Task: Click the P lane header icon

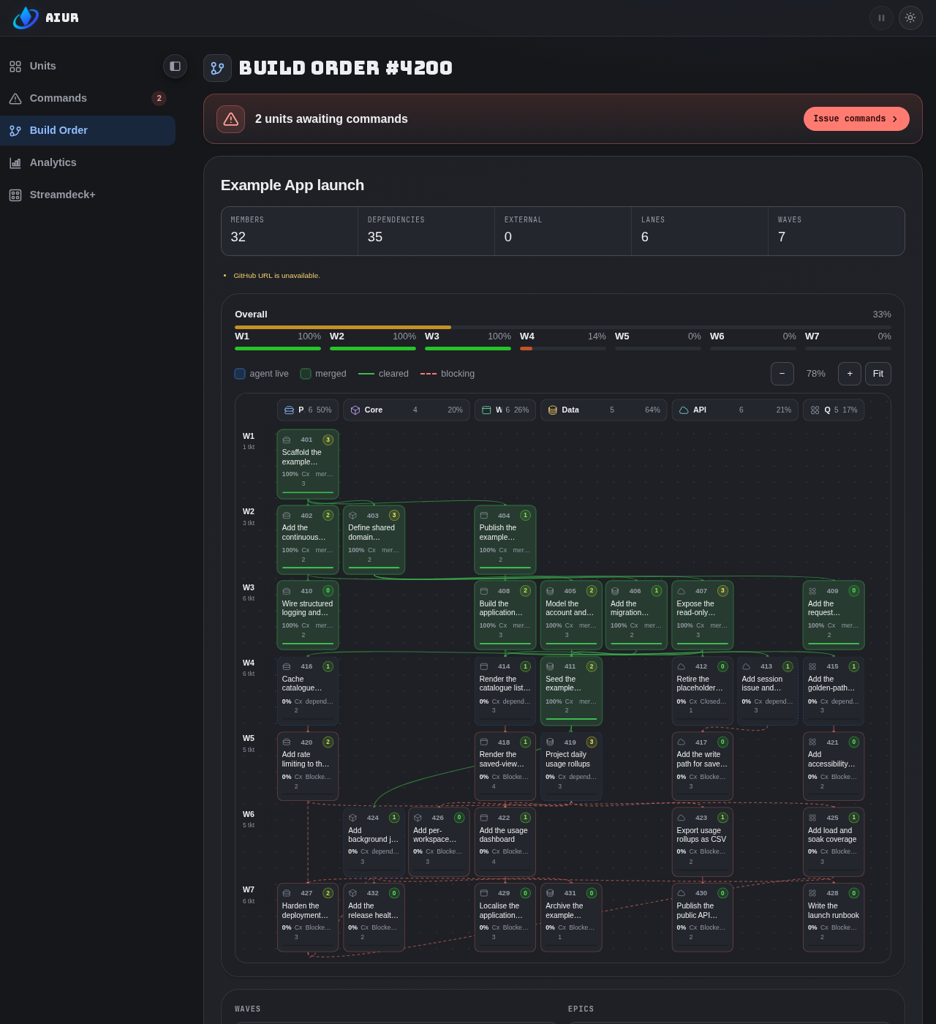Action: click(x=289, y=410)
